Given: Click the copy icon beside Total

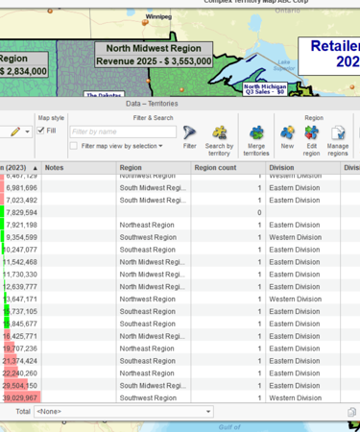Looking at the screenshot, I should click(351, 412).
